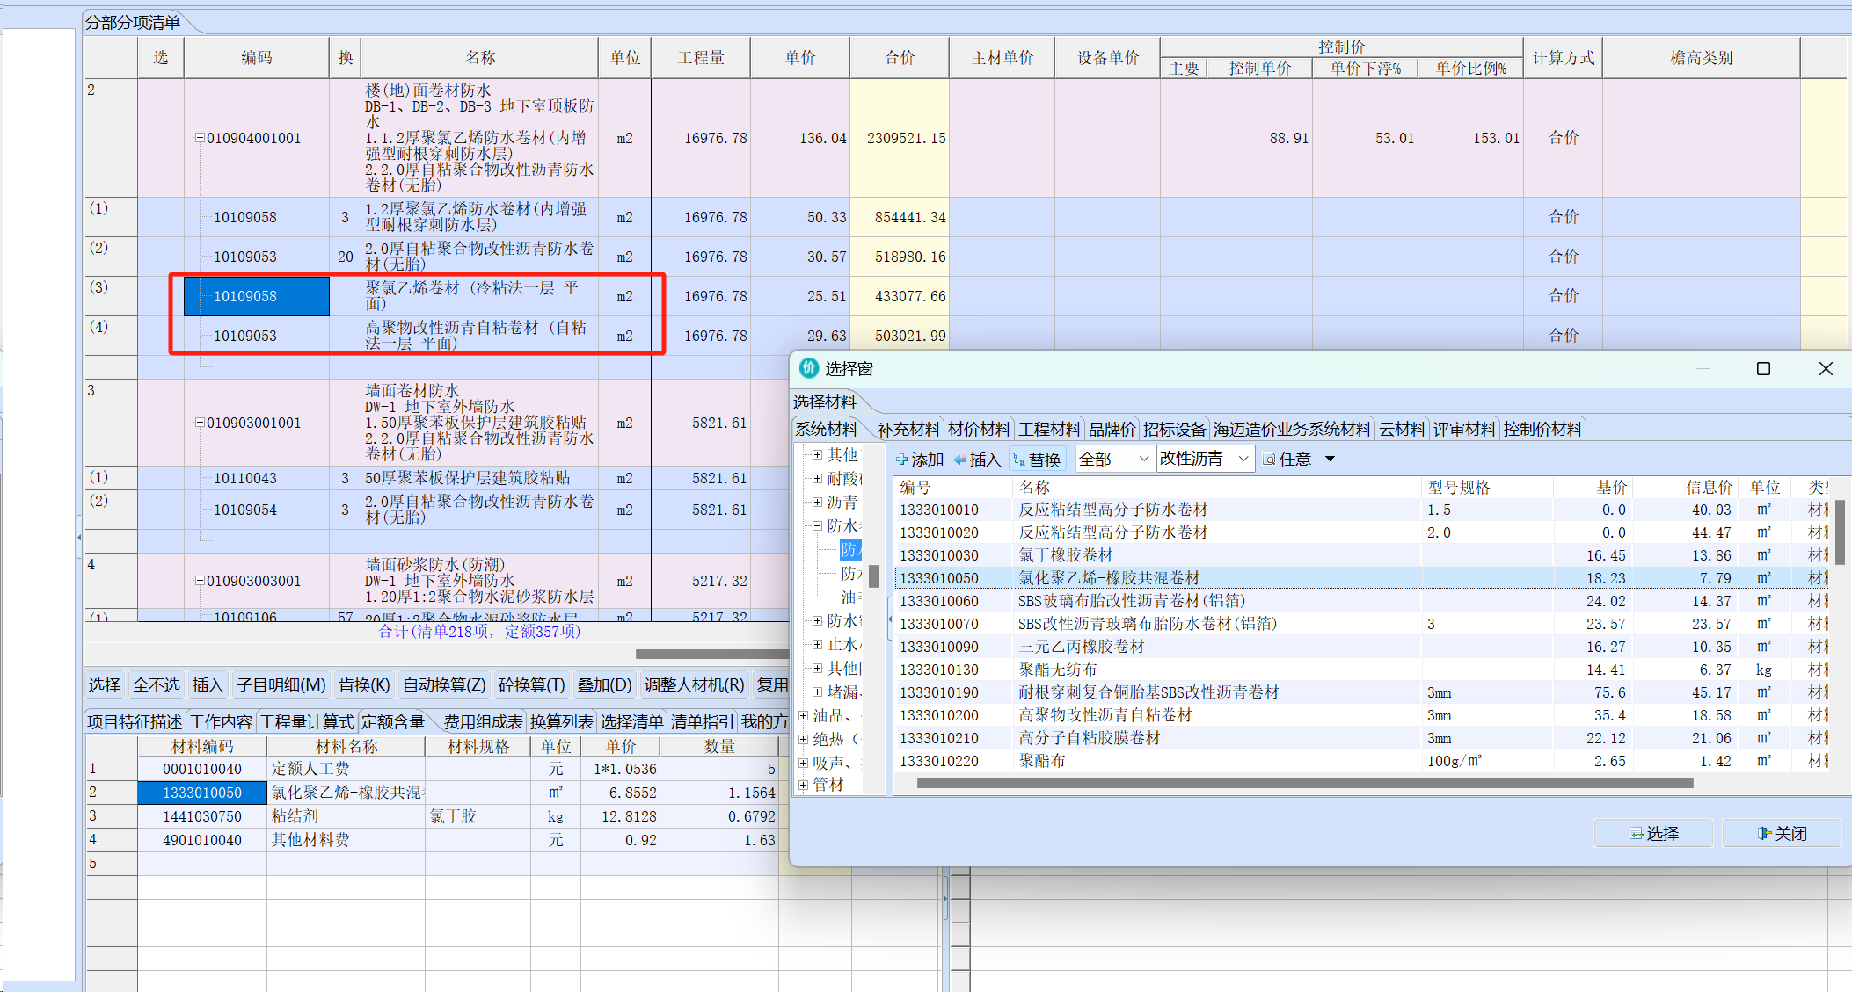Click the 自动换算(Z) button
This screenshot has height=992, width=1852.
click(x=444, y=684)
